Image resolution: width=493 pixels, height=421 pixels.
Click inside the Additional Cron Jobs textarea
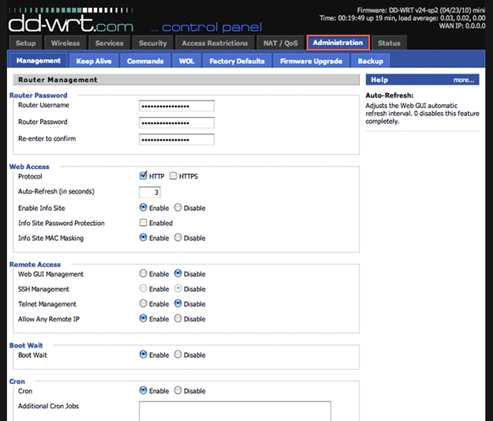(x=235, y=411)
